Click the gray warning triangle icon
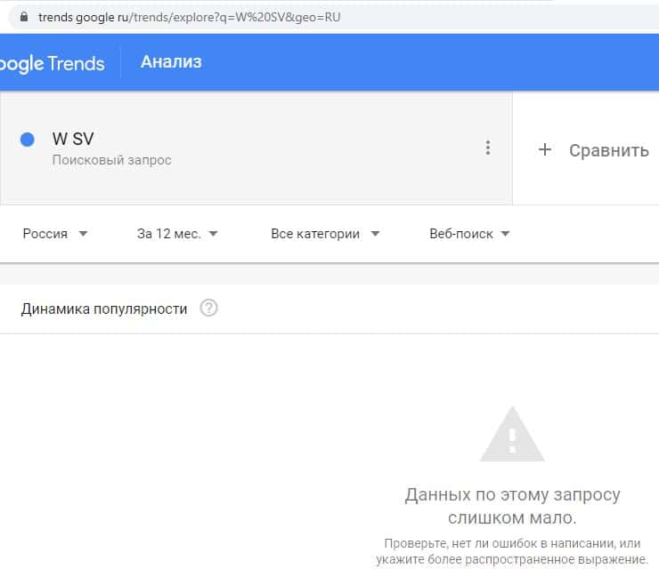This screenshot has width=659, height=585. tap(512, 434)
